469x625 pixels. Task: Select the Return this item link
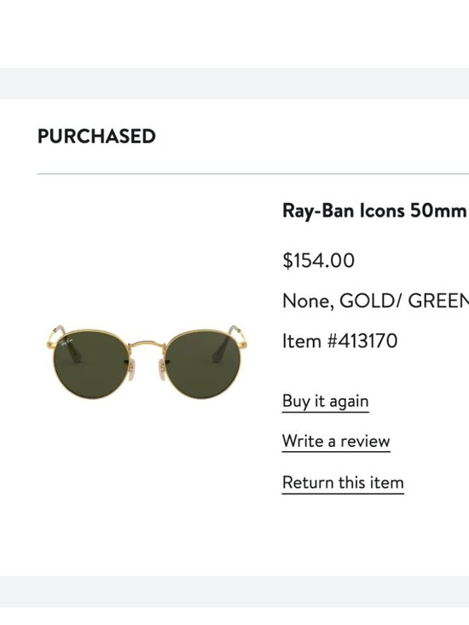(x=343, y=483)
